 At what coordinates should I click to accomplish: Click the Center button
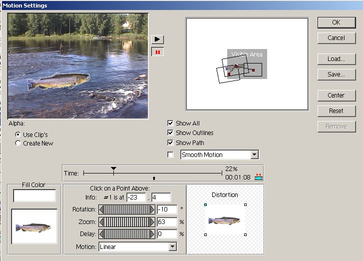point(337,95)
